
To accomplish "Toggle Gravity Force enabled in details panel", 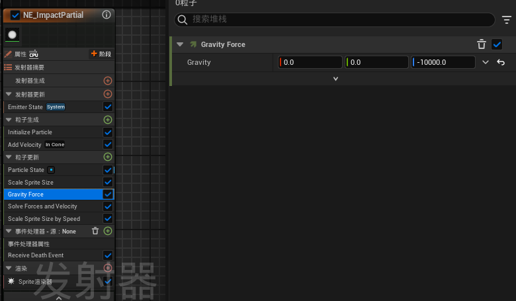I will click(x=497, y=44).
